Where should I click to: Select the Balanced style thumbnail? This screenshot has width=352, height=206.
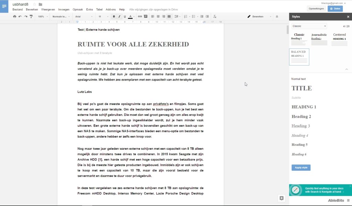[299, 57]
